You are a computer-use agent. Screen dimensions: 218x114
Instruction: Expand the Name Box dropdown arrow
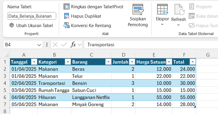click(39, 45)
